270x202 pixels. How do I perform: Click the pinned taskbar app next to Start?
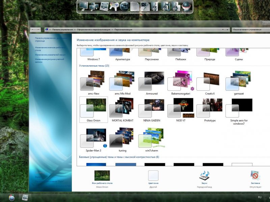click(25, 198)
